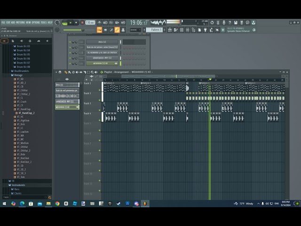The width and height of the screenshot is (301, 226).
Task: Expand the Instruments folder in browser
Action: click(17, 185)
